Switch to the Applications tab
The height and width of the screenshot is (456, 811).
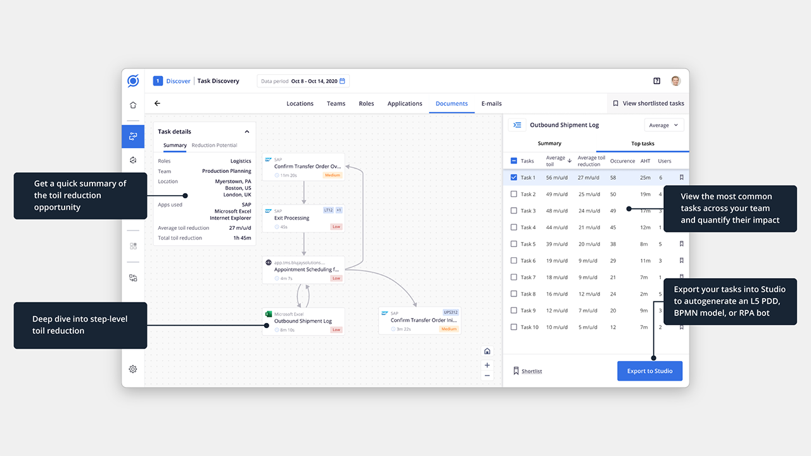[x=405, y=104]
